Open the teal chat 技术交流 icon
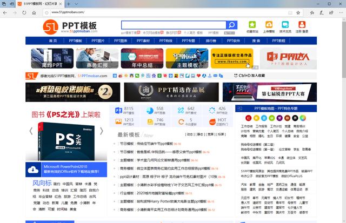This screenshot has width=346, height=223. point(285,24)
